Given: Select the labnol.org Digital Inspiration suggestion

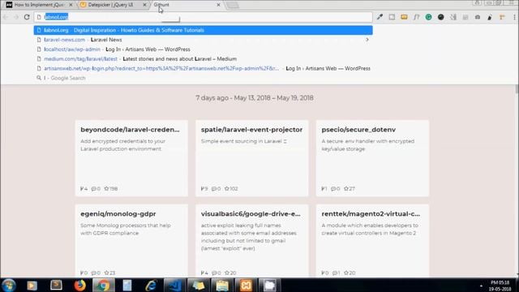Looking at the screenshot, I should click(x=203, y=30).
